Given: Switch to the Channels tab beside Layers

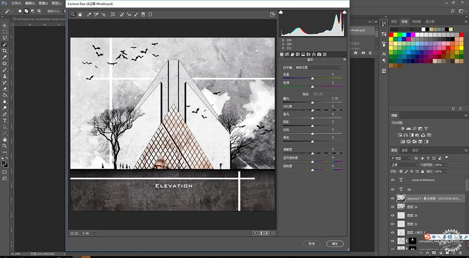Looking at the screenshot, I should pos(404,150).
